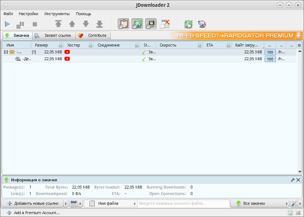Open the Все закачки filter dropdown
The height and width of the screenshot is (217, 304).
(260, 203)
